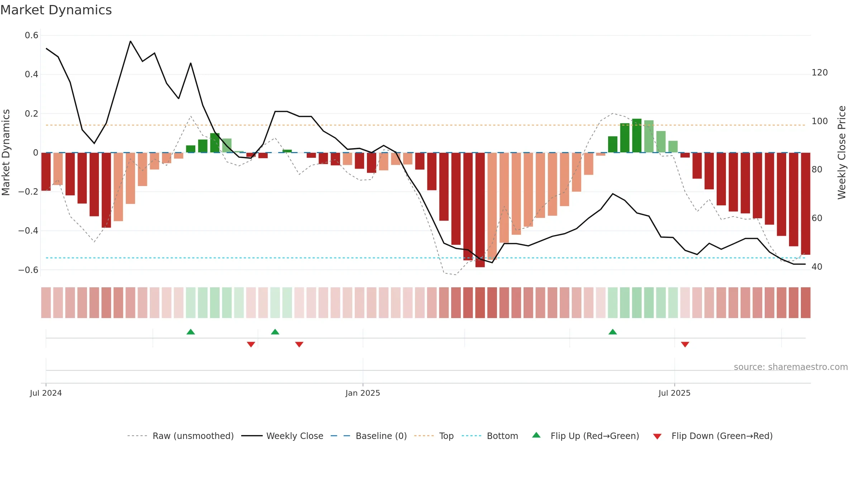Viewport: 860px width, 483px height.
Task: Click the 0.6 left axis tick label
Action: [x=32, y=35]
